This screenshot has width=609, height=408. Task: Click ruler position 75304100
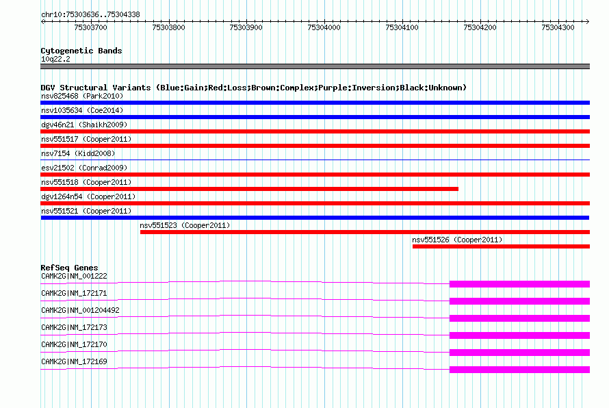pyautogui.click(x=402, y=27)
